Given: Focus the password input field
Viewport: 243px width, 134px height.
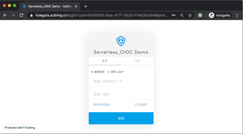Looking at the screenshot, I should click(x=121, y=95).
